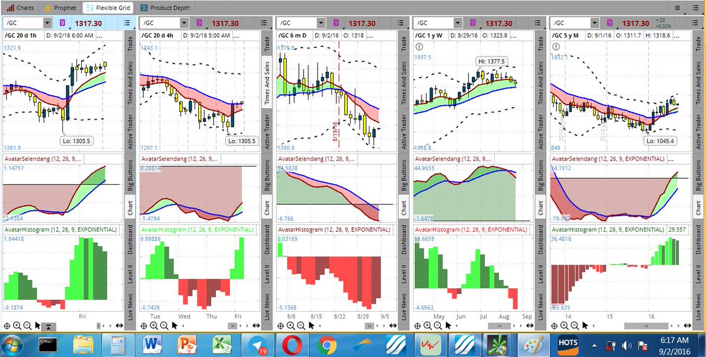The image size is (706, 357).
Task: Open the Times And Sales side tab beside the 20 d 4h chart
Action: [267, 82]
